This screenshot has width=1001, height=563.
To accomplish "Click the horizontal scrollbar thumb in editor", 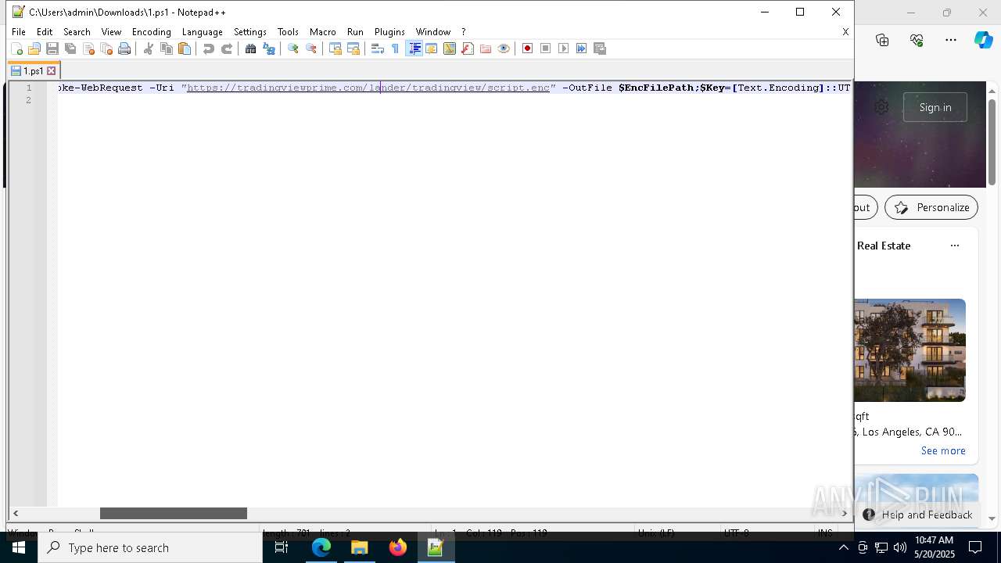I will coord(174,514).
